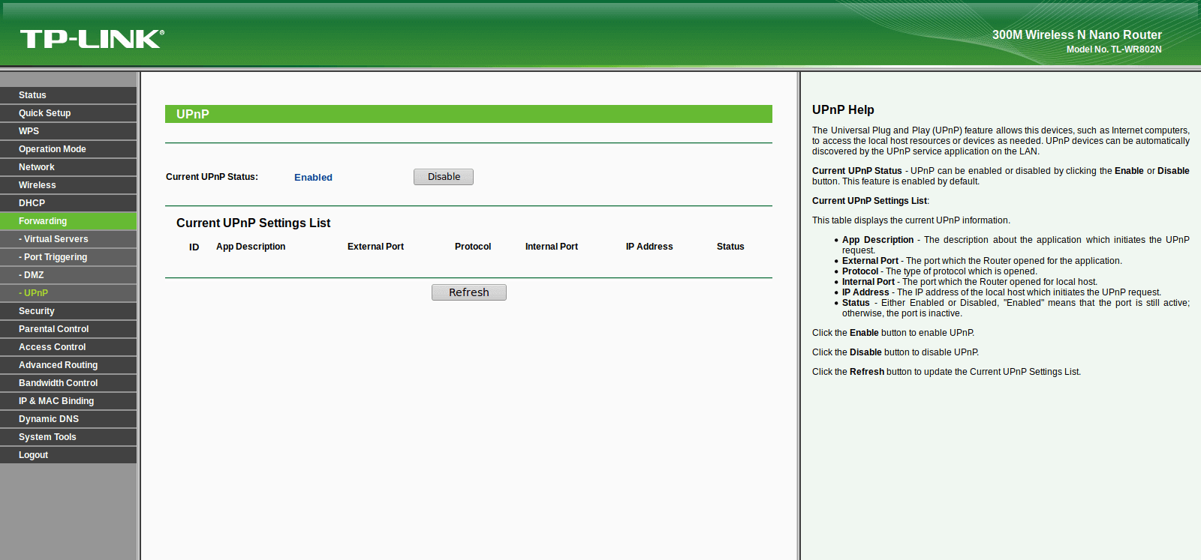Image resolution: width=1201 pixels, height=560 pixels.
Task: Click the Protocol column header
Action: pos(473,247)
